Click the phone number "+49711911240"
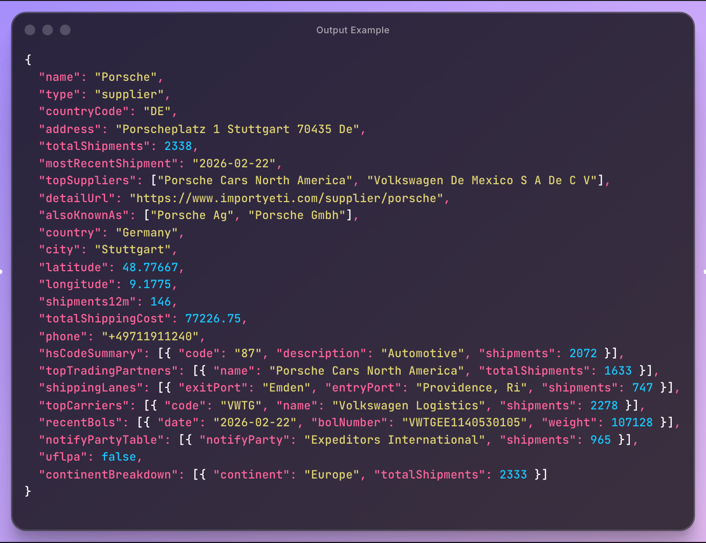Viewport: 706px width, 543px height. point(150,336)
